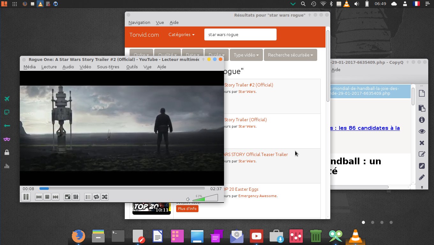The height and width of the screenshot is (245, 434).
Task: Open VLC Outils menu
Action: 132,67
